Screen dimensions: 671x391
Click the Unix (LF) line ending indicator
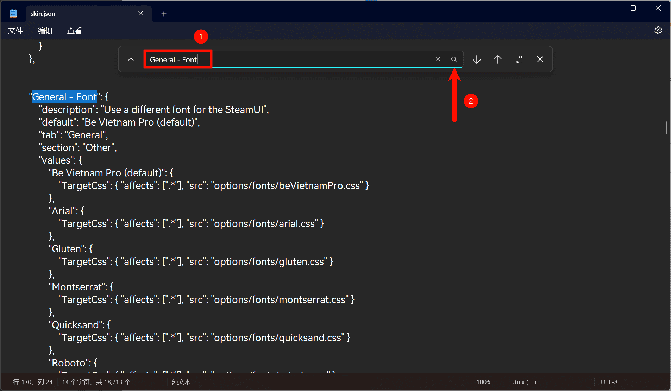(x=524, y=382)
